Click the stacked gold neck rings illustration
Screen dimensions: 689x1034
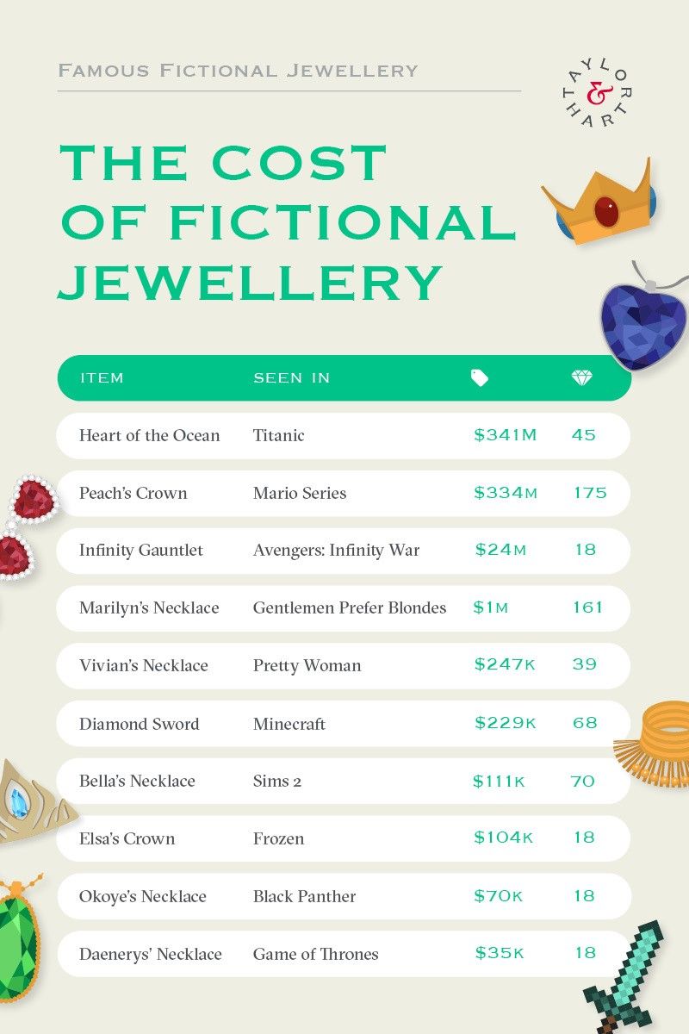[x=655, y=743]
